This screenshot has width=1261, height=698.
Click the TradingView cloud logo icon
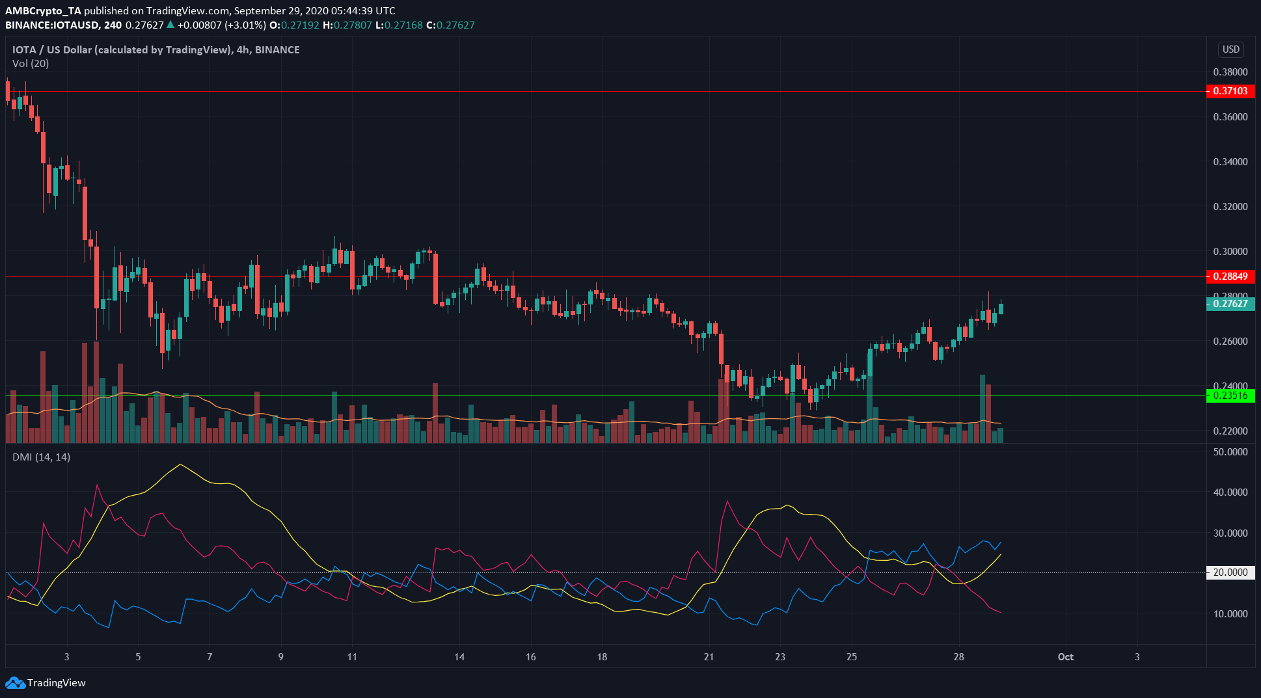[x=15, y=682]
